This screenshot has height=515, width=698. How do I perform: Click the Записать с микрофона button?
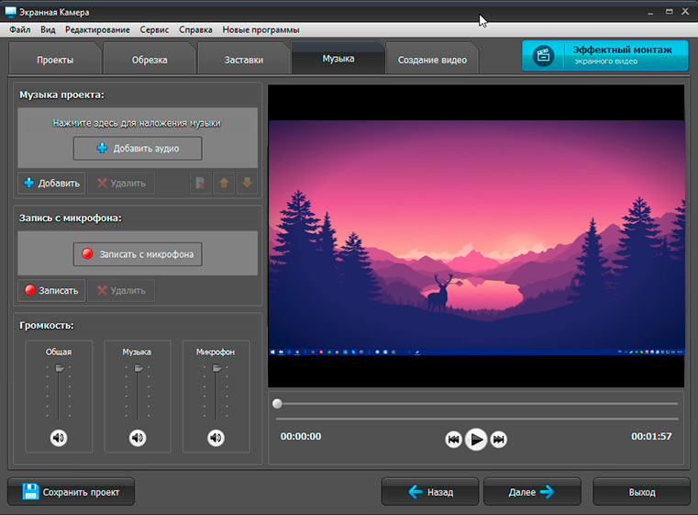[138, 254]
